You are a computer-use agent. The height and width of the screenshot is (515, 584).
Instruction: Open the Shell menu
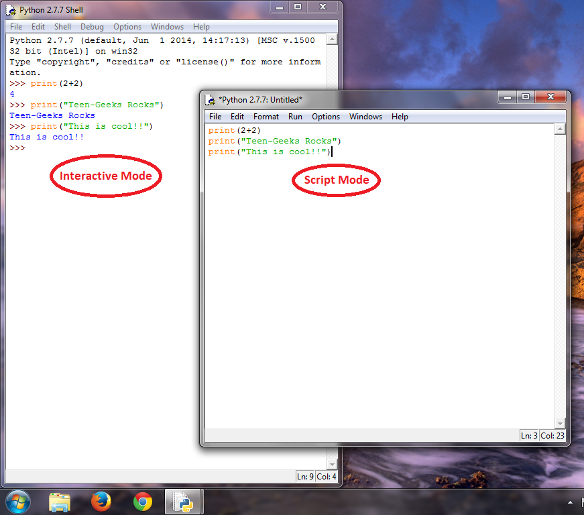click(x=62, y=27)
